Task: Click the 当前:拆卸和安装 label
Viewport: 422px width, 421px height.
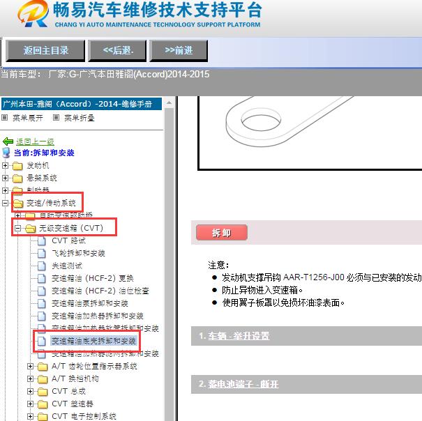Action: point(44,153)
